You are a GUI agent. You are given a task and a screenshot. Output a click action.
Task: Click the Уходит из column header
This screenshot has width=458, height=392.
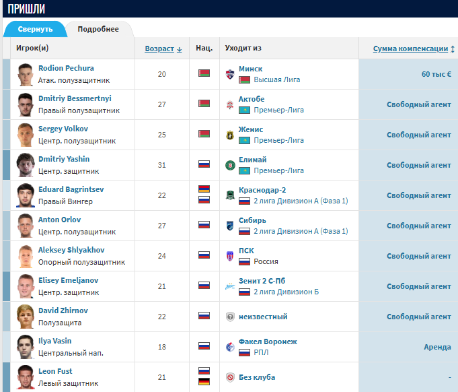coord(243,48)
